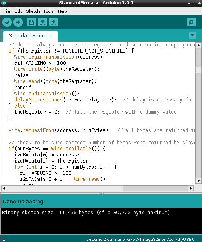Click the console divider handle dots

pyautogui.click(x=102, y=193)
